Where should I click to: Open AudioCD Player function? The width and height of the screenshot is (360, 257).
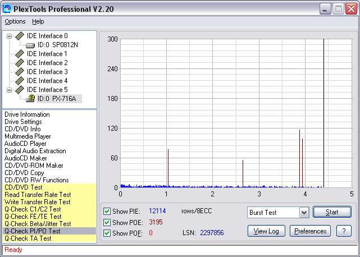point(25,144)
